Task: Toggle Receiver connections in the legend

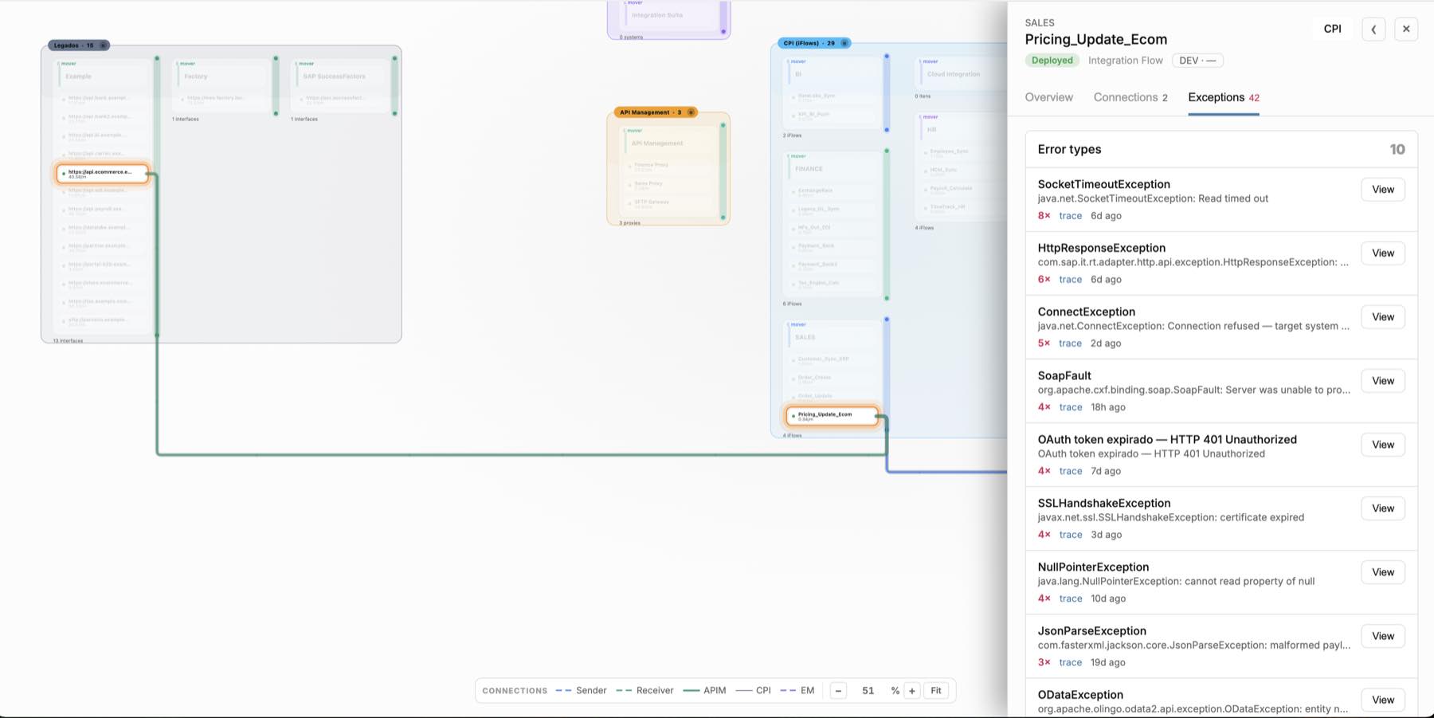Action: [x=645, y=691]
